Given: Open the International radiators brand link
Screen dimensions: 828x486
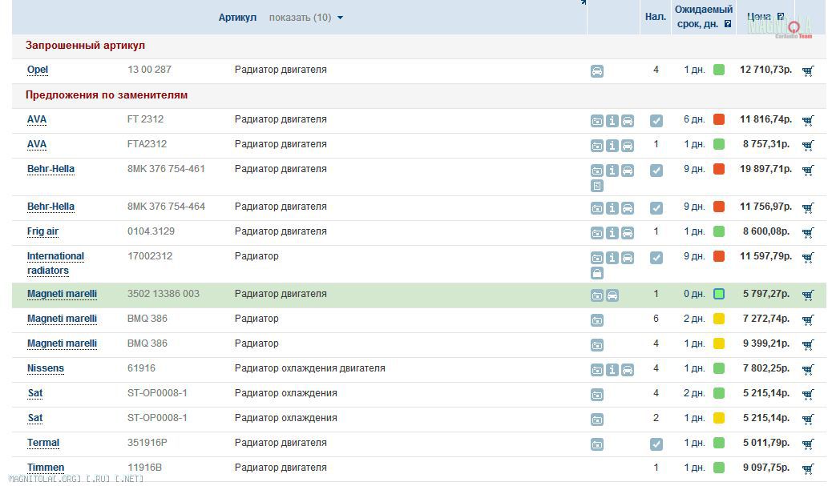Looking at the screenshot, I should pos(55,263).
